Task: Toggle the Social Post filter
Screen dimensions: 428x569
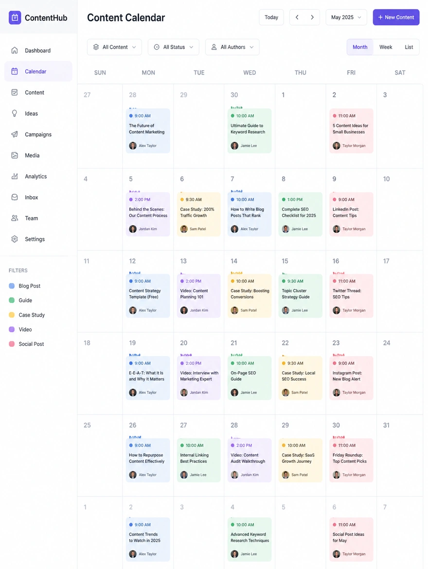Action: click(26, 344)
